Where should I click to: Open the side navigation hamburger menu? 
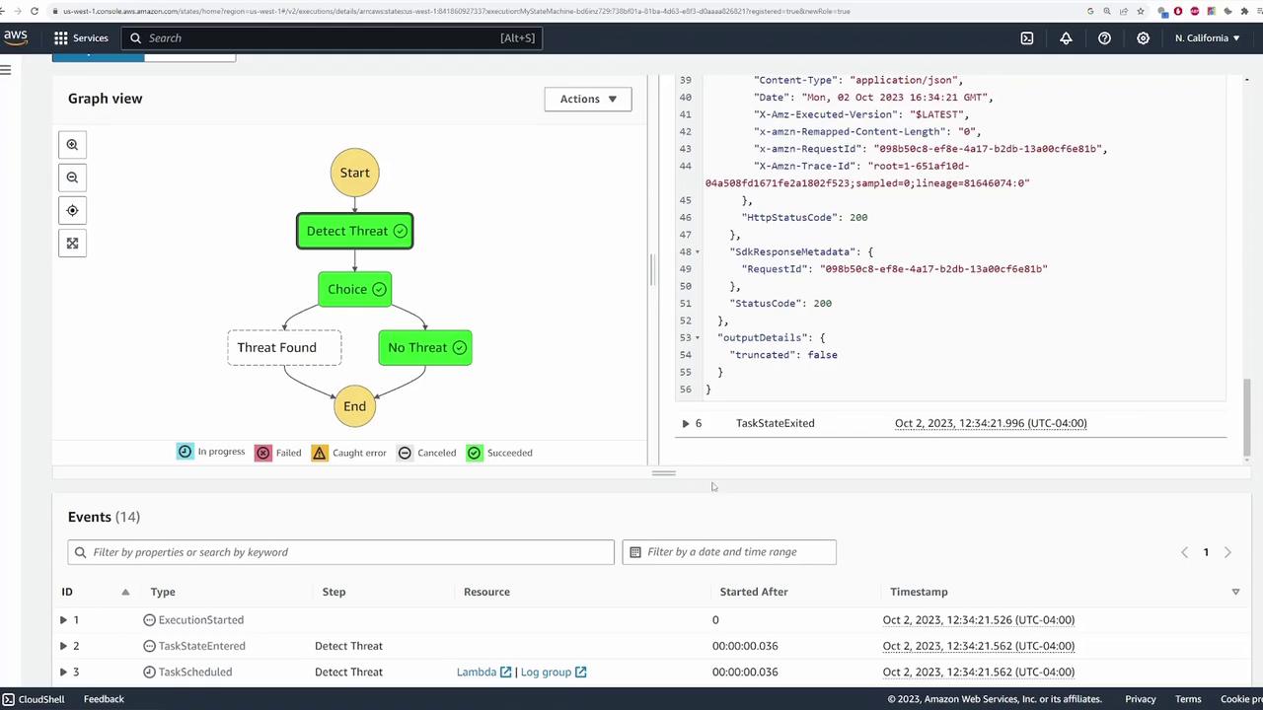pyautogui.click(x=6, y=69)
